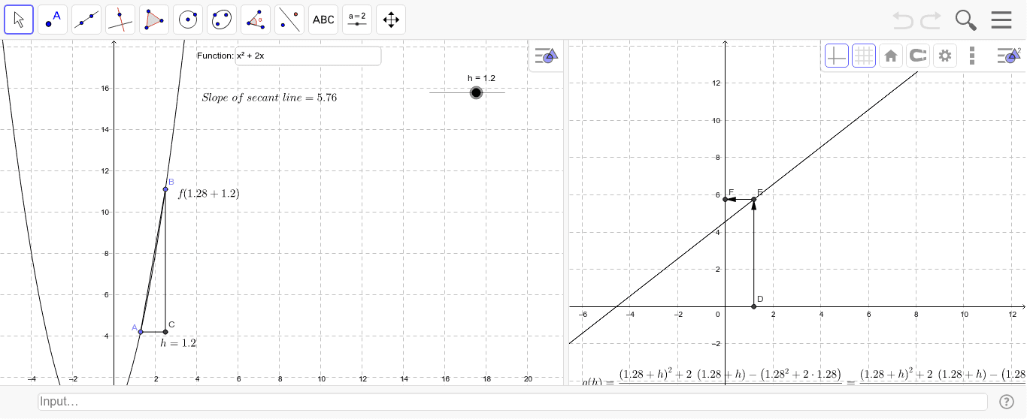Select point A on the parabola
This screenshot has height=419, width=1027.
pyautogui.click(x=141, y=331)
